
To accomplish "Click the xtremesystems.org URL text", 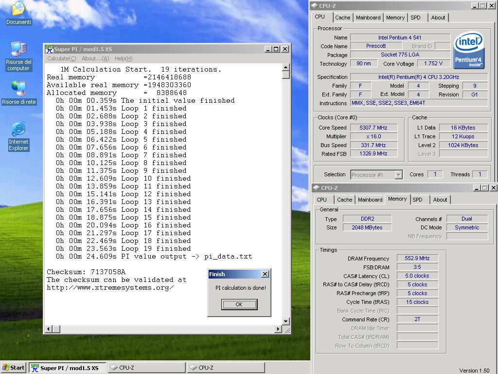I will [x=110, y=287].
